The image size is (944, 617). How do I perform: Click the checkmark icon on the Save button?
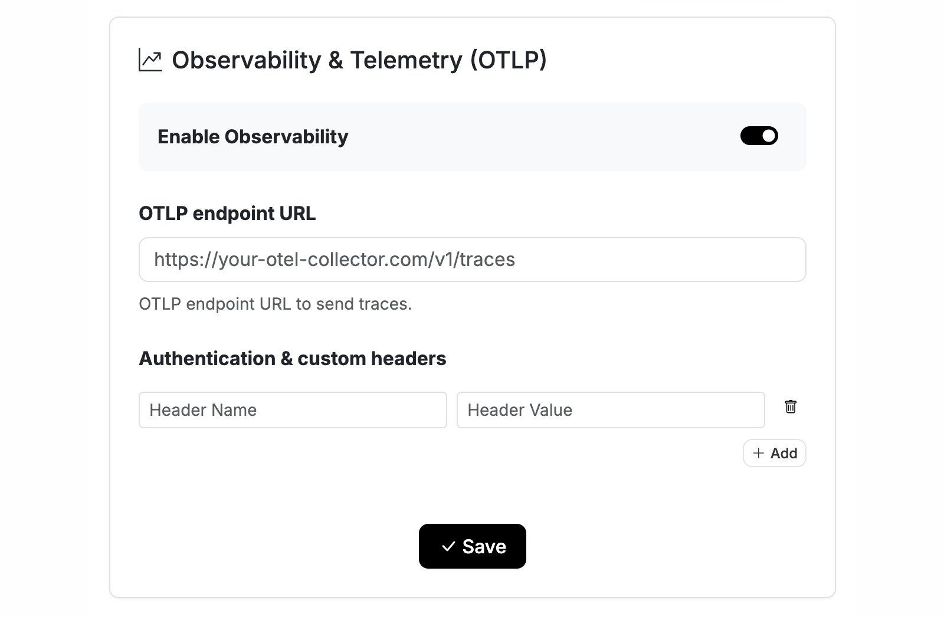450,546
